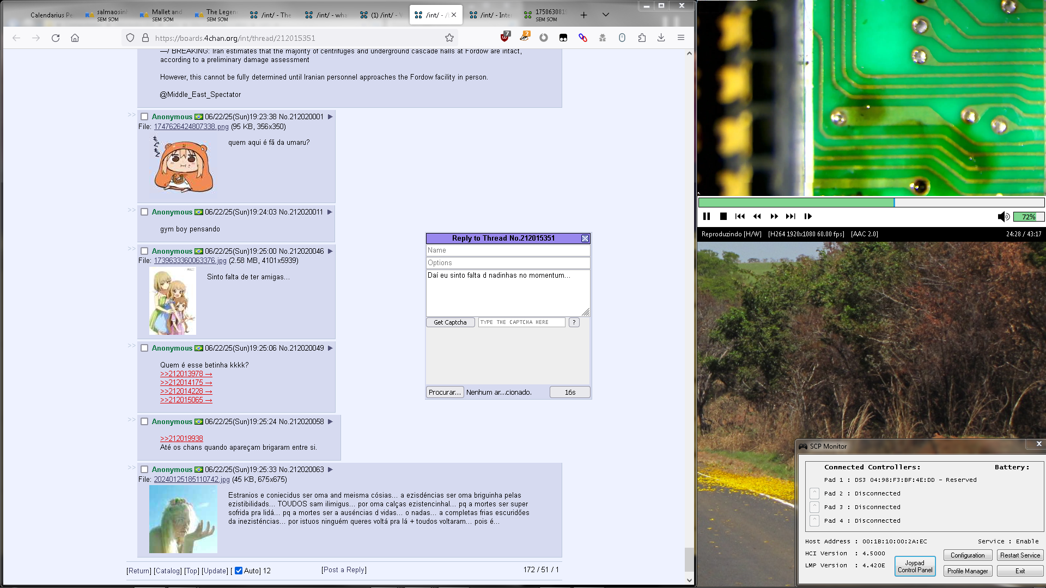Click the Catalog link at bottom

[168, 571]
